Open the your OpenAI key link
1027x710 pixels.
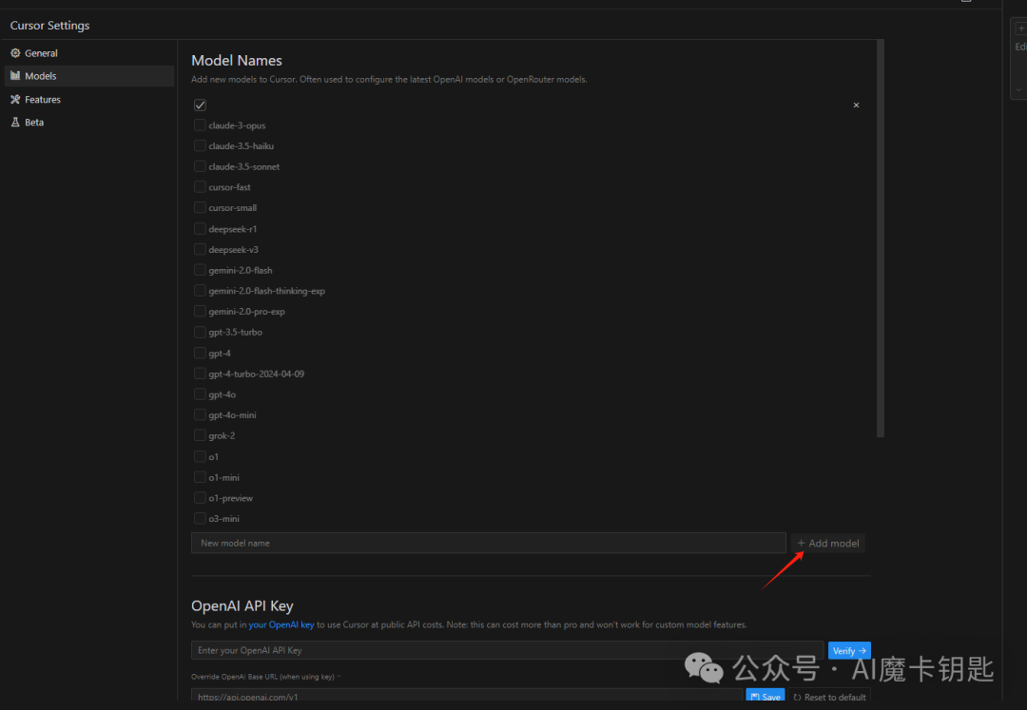[281, 624]
